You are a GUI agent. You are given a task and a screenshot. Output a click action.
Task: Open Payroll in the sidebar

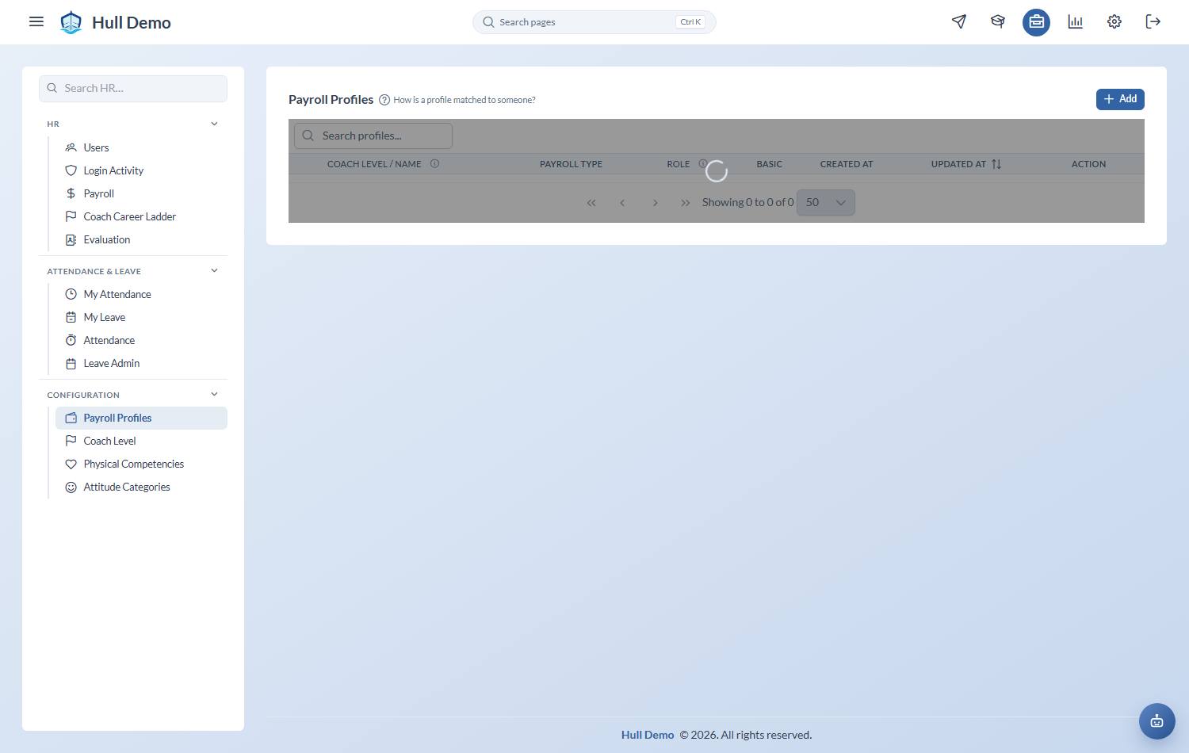pyautogui.click(x=141, y=193)
